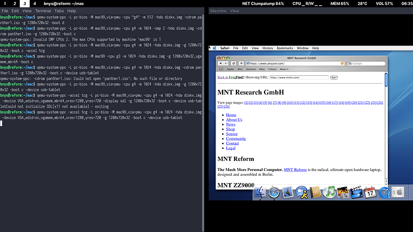Click VOL 57% in status bar
This screenshot has width=413, height=232.
click(384, 4)
